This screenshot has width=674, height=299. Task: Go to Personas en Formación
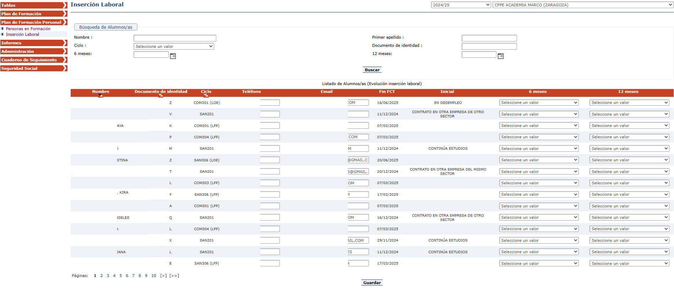(x=28, y=29)
